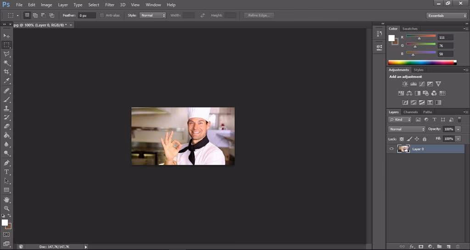Add a Brightness/Contrast adjustment

click(405, 84)
